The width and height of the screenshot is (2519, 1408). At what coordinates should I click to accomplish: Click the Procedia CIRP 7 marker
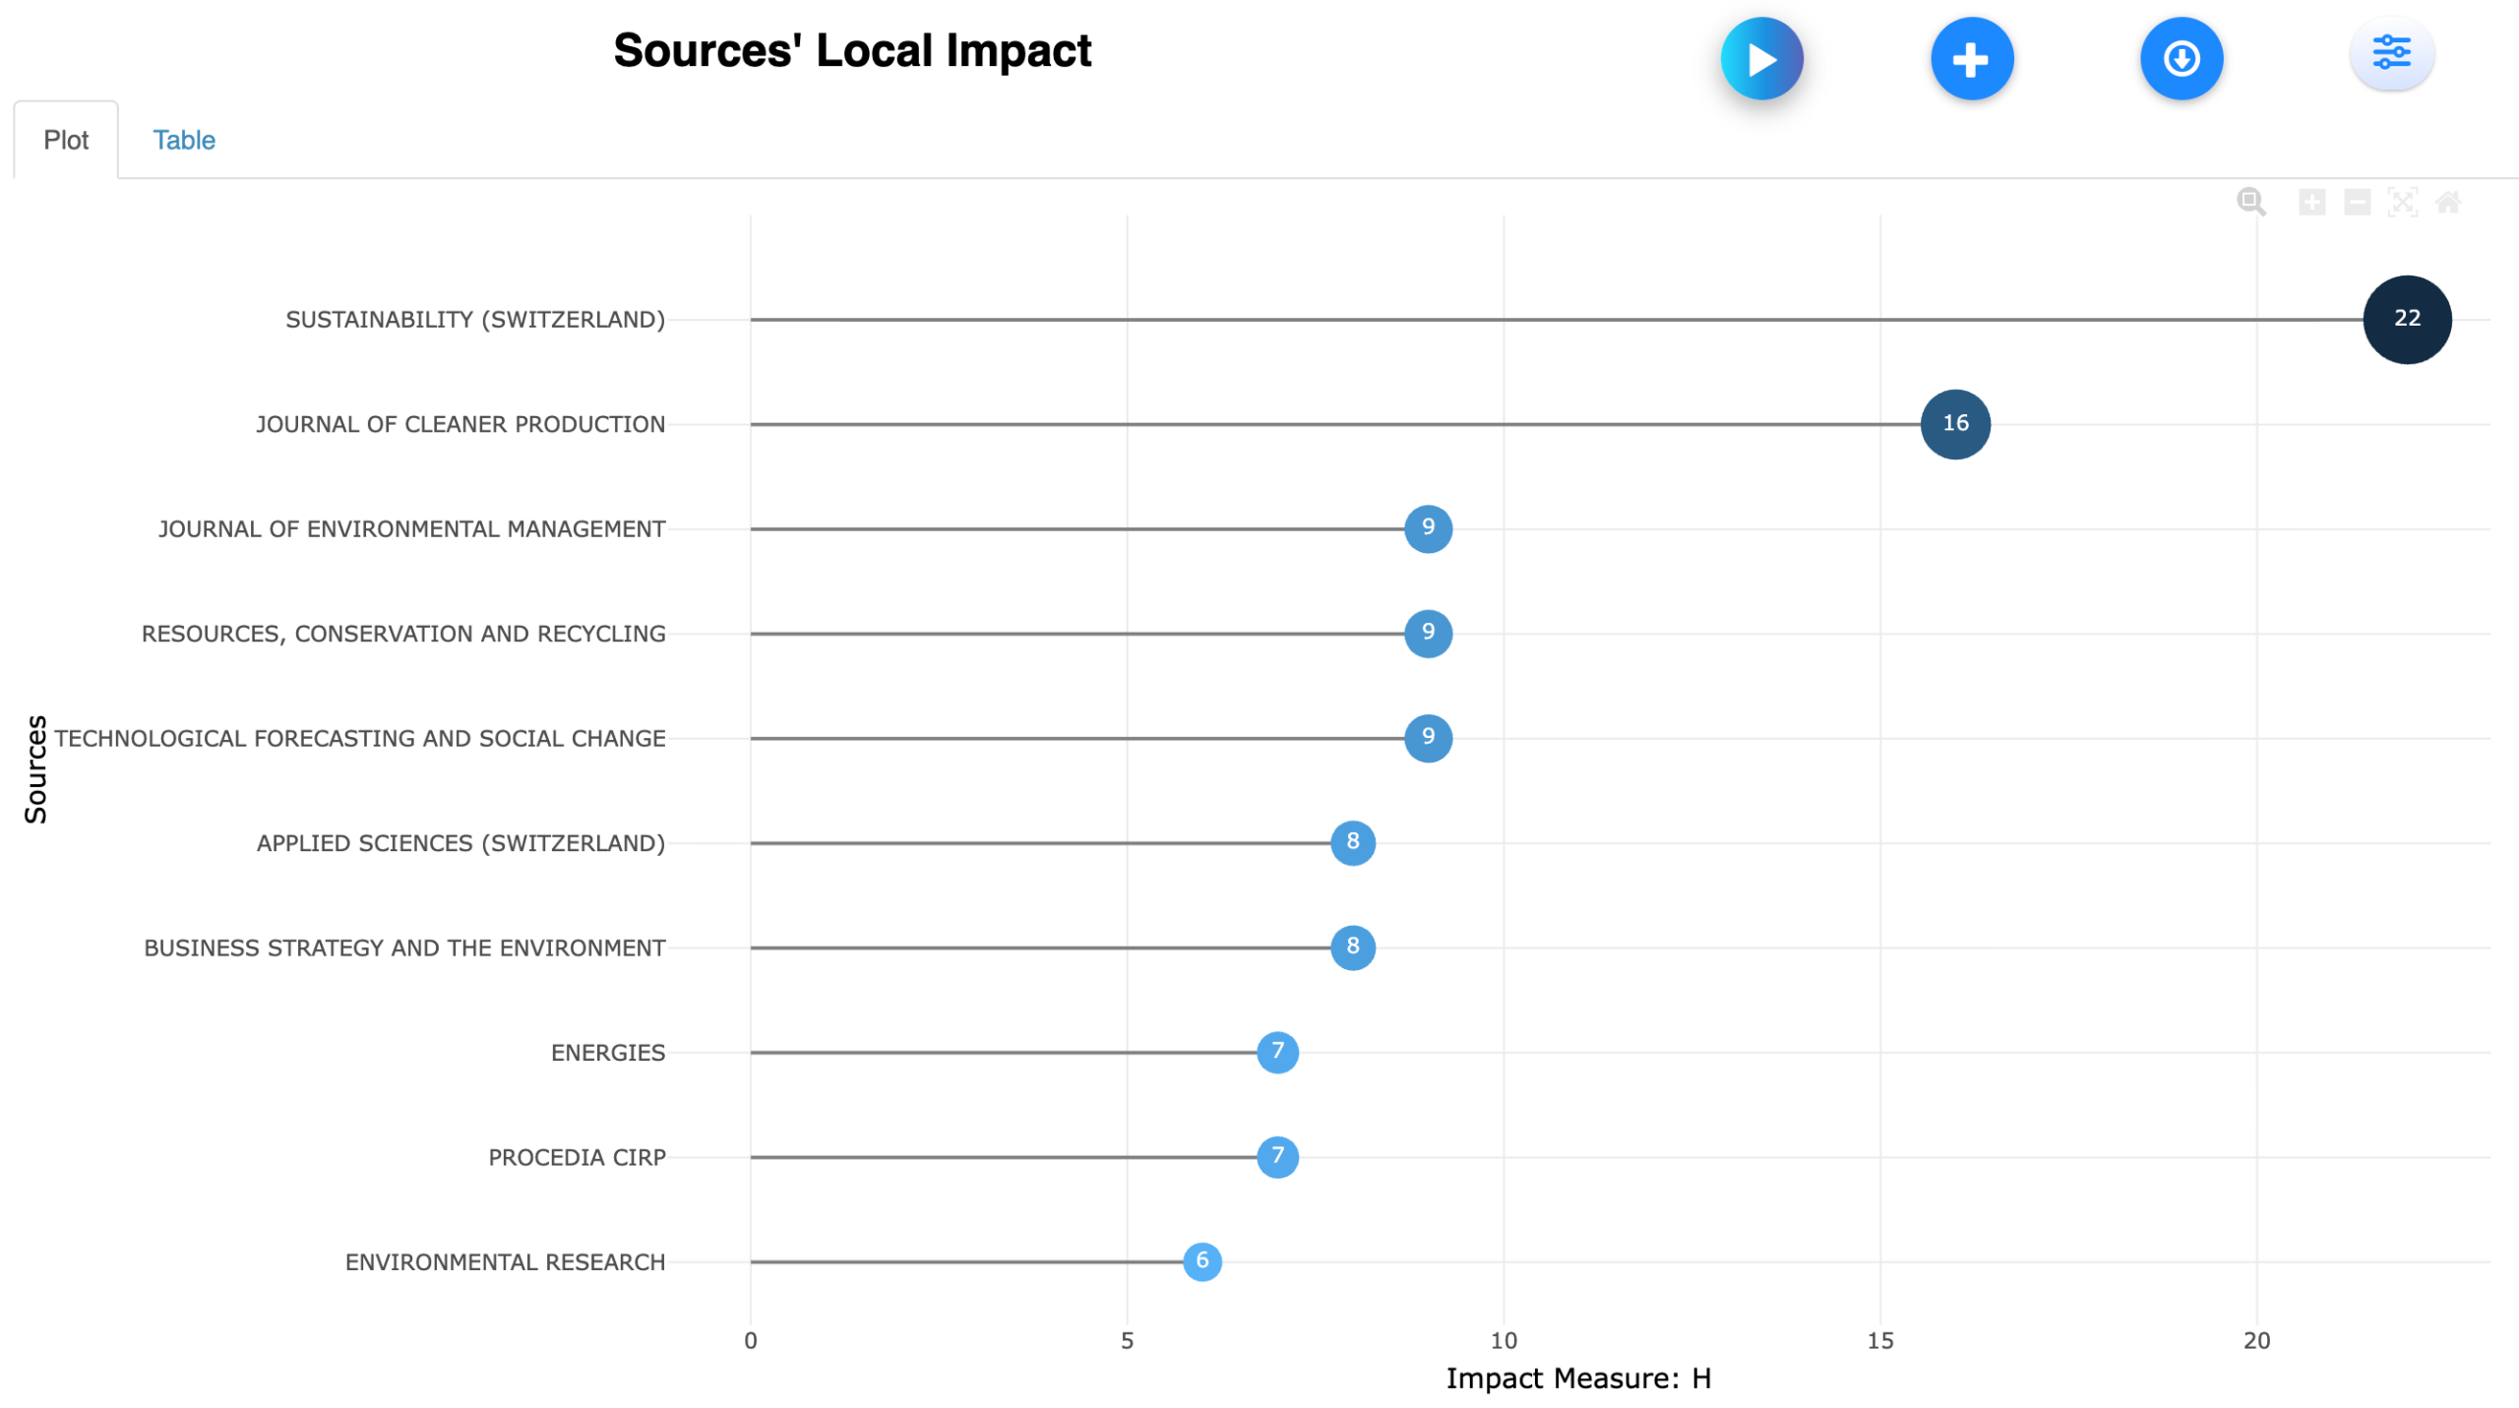click(x=1277, y=1156)
